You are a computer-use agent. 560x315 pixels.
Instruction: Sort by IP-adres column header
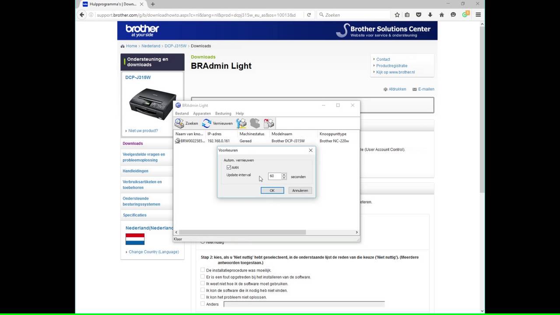[221, 134]
